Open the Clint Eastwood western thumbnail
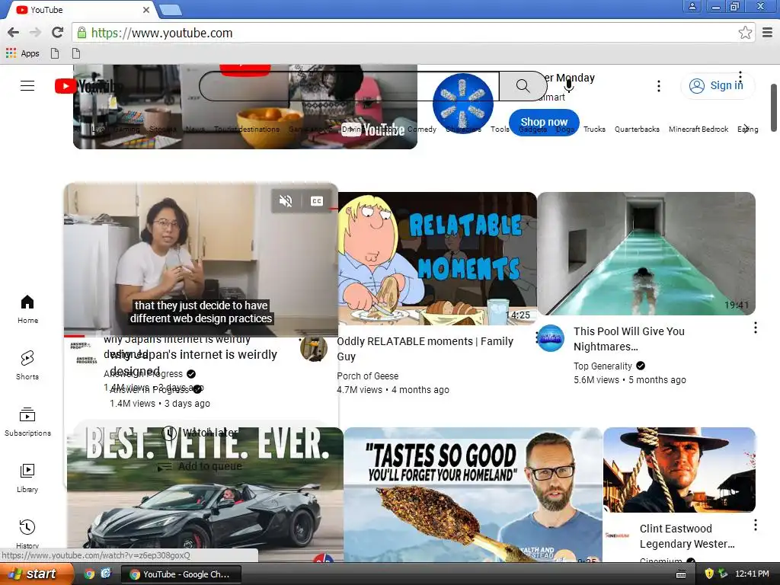 click(x=679, y=469)
